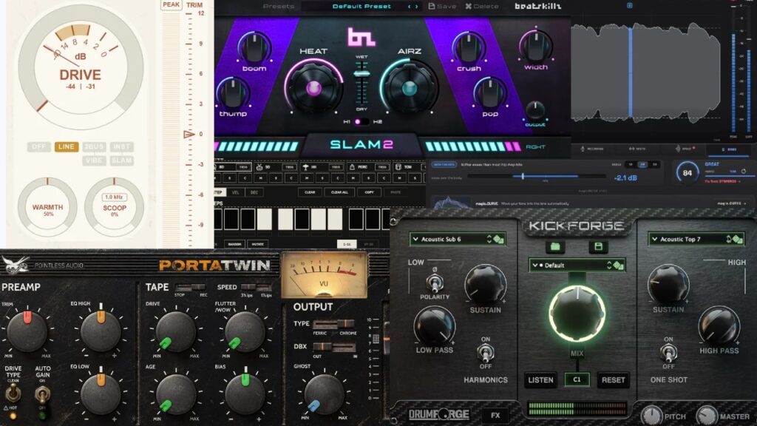Click the output knob in Slam2
The height and width of the screenshot is (426, 757).
(x=535, y=111)
